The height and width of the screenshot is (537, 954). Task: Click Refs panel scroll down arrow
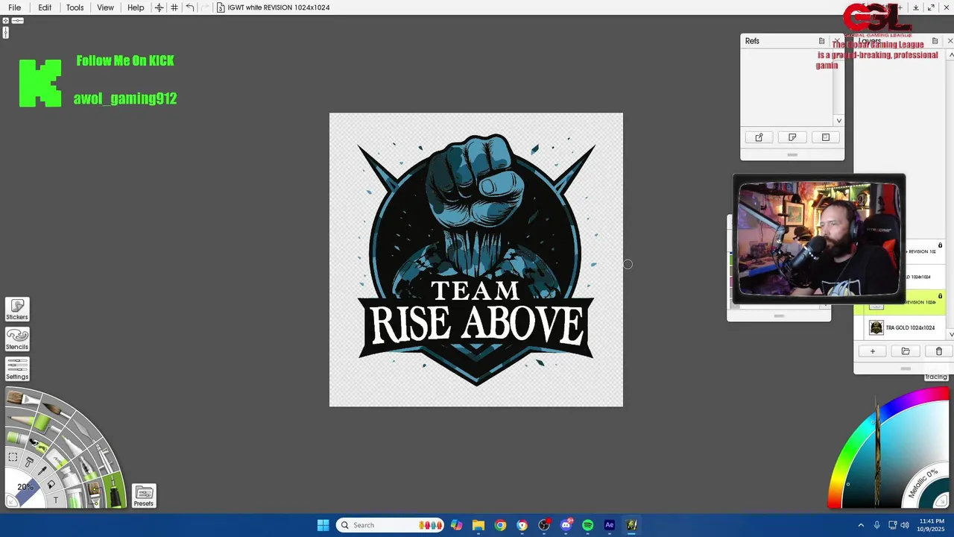pos(839,120)
